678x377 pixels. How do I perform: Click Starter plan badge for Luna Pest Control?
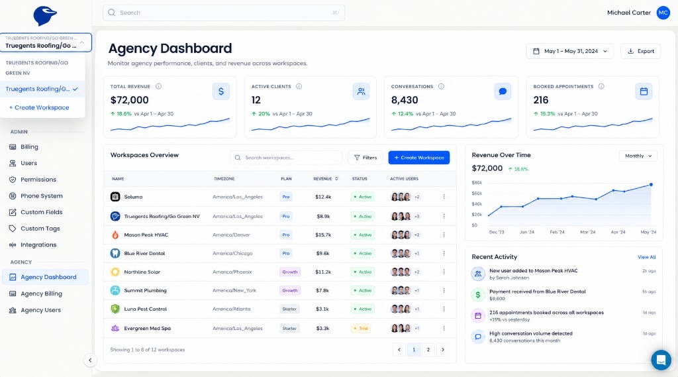pos(290,309)
